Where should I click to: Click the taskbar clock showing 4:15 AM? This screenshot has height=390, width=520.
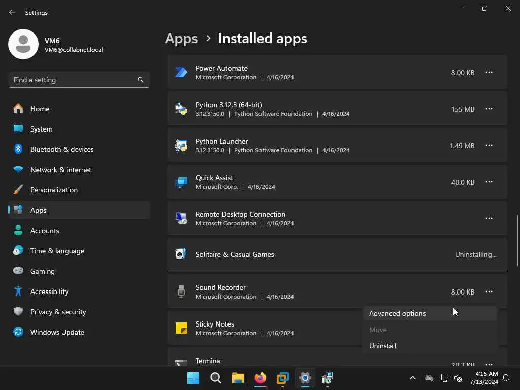(x=484, y=378)
